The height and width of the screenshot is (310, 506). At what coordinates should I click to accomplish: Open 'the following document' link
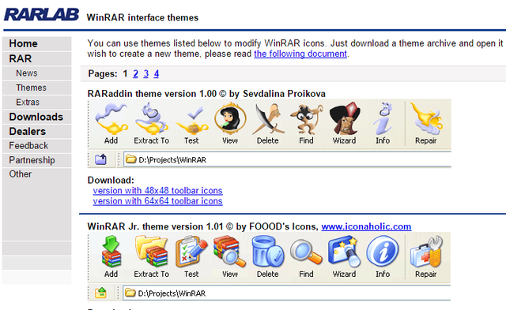[x=300, y=54]
